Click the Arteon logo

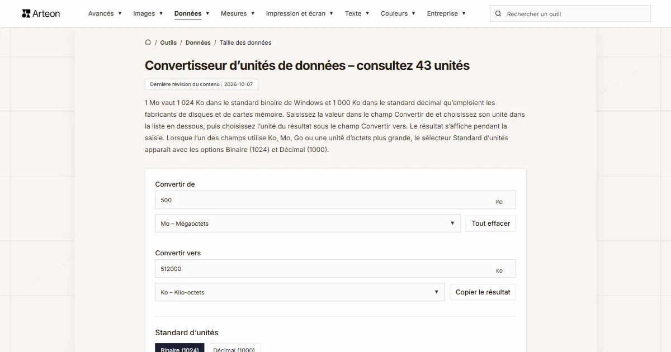[x=41, y=13]
